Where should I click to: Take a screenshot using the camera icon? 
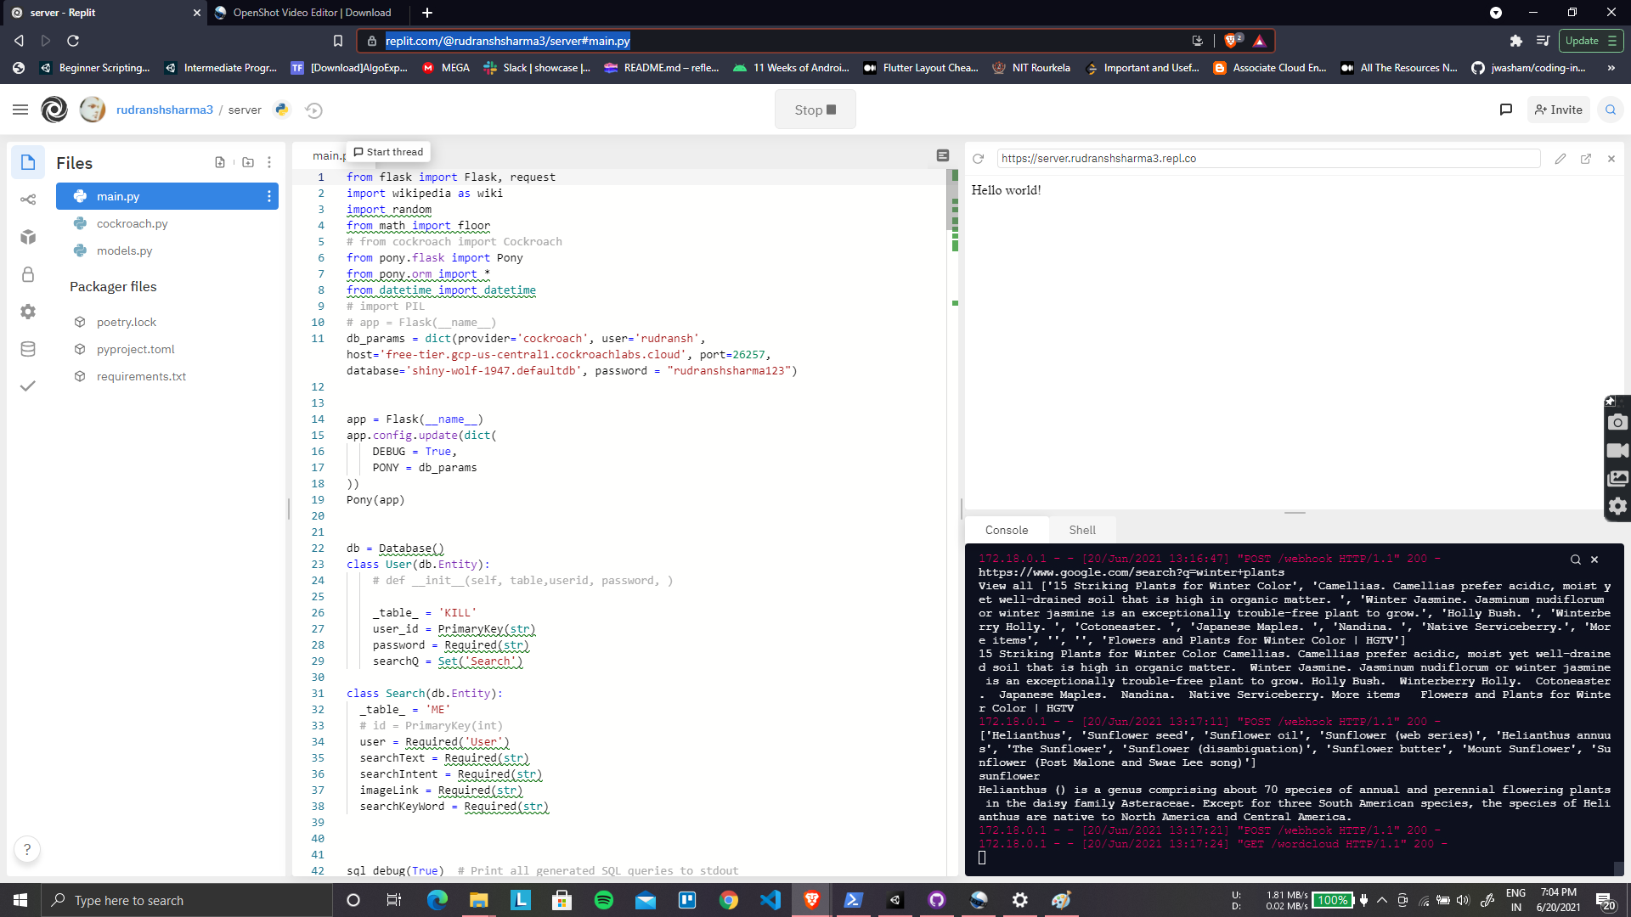tap(1617, 422)
